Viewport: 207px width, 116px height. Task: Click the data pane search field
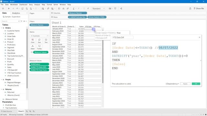point(11,21)
